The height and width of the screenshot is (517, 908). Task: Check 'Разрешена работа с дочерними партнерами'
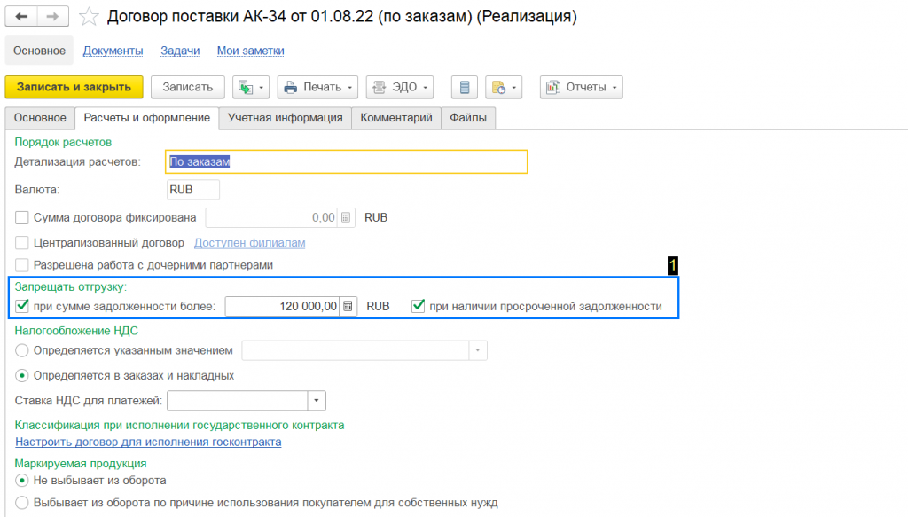[22, 265]
